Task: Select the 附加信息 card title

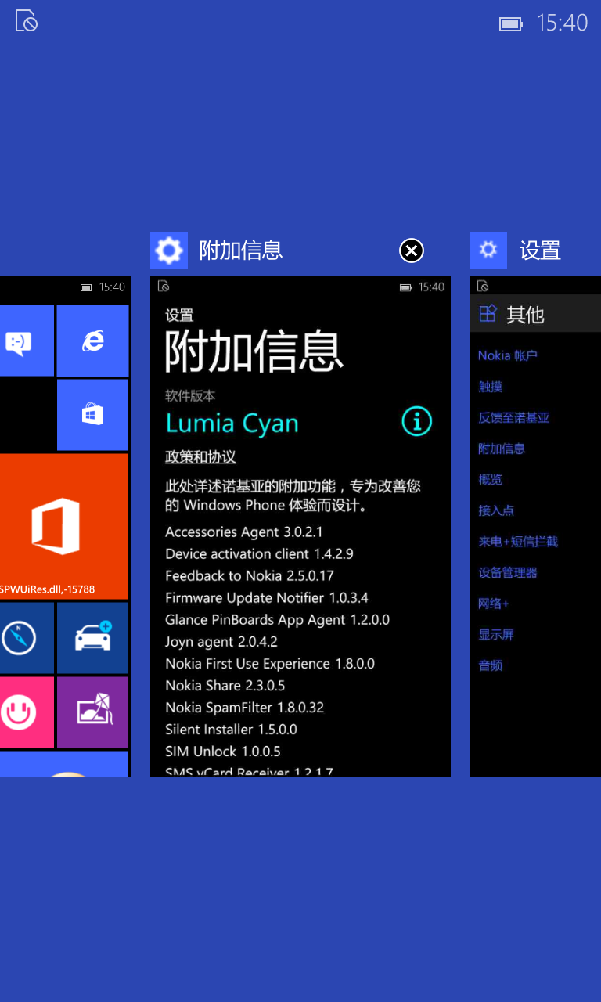Action: coord(241,250)
